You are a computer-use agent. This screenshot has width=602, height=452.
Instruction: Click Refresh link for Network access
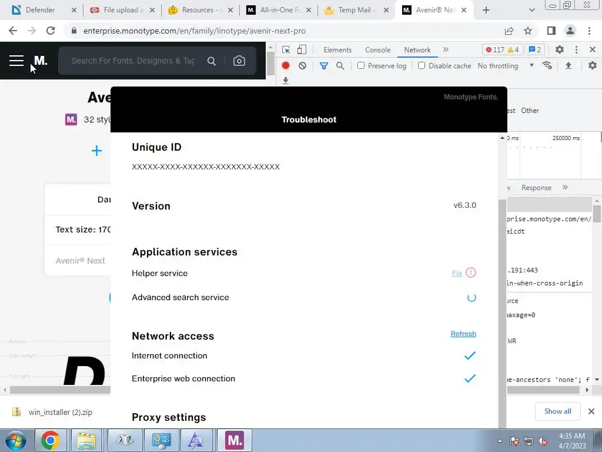pos(463,334)
